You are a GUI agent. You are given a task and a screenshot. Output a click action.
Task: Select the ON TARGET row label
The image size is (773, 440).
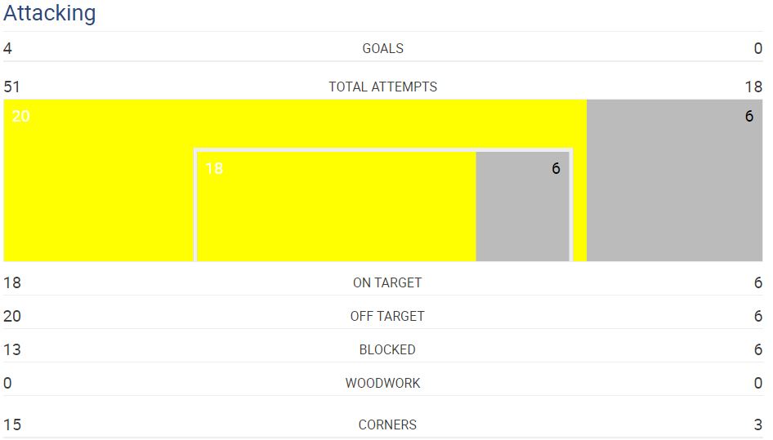(x=387, y=282)
